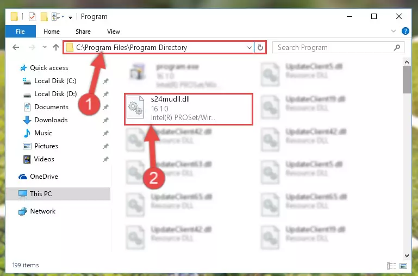Select This PC in navigation pane

click(x=58, y=194)
